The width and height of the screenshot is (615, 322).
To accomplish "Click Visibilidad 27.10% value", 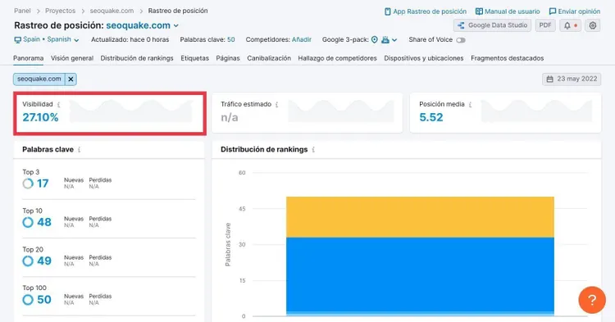I will (x=40, y=117).
